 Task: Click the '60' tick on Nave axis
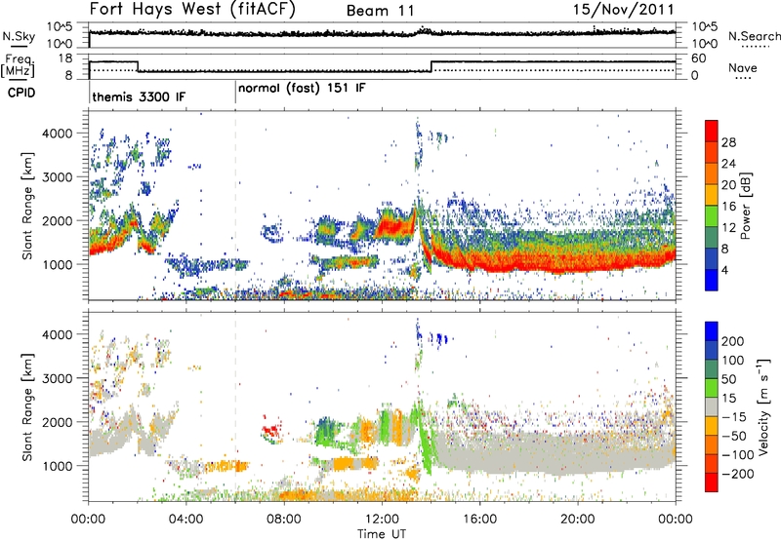(x=698, y=58)
